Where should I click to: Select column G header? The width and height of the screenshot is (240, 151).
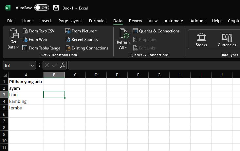pos(159,75)
